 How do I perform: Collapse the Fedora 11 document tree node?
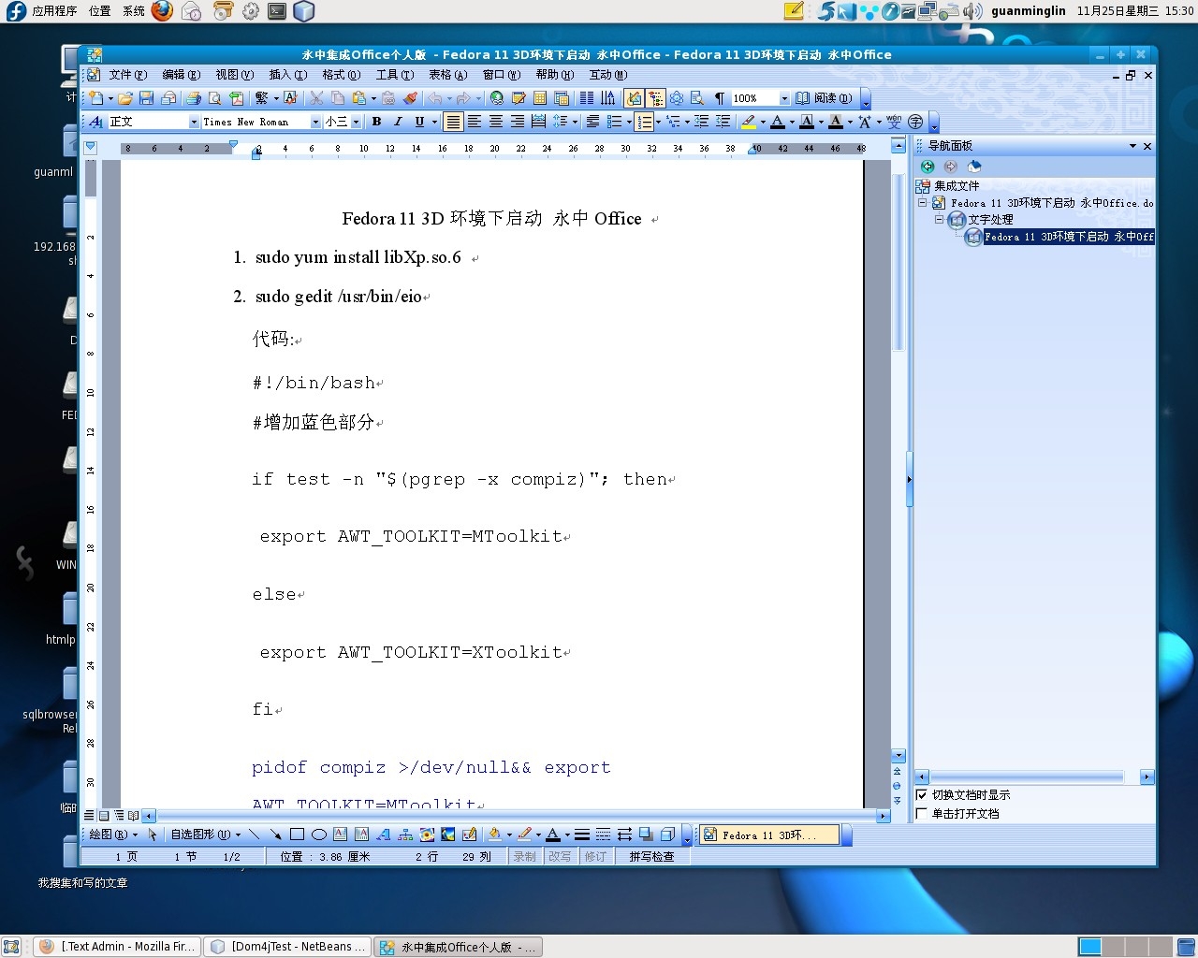click(x=922, y=203)
